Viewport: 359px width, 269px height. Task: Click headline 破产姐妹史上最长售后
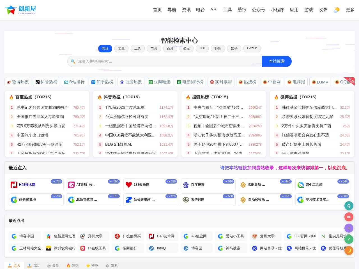tap(302, 145)
